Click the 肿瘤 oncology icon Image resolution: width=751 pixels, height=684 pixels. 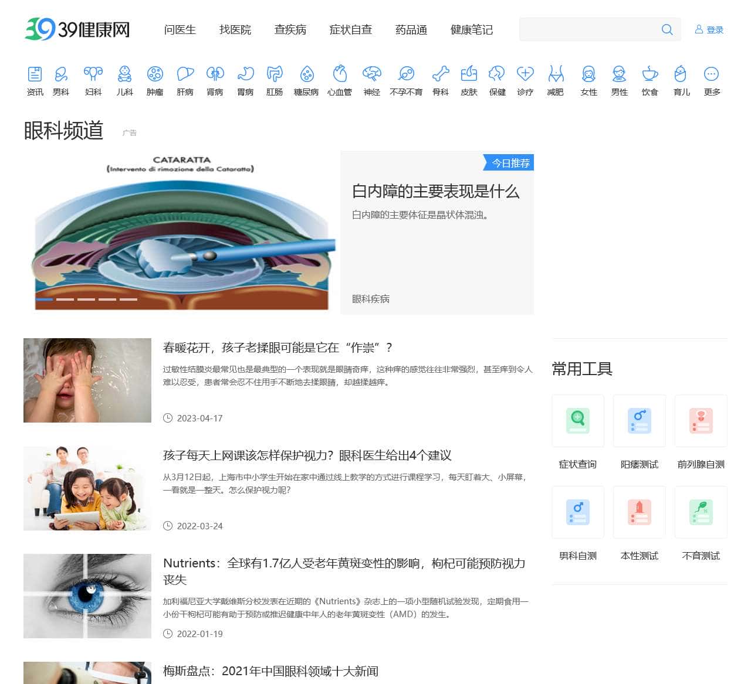(154, 75)
